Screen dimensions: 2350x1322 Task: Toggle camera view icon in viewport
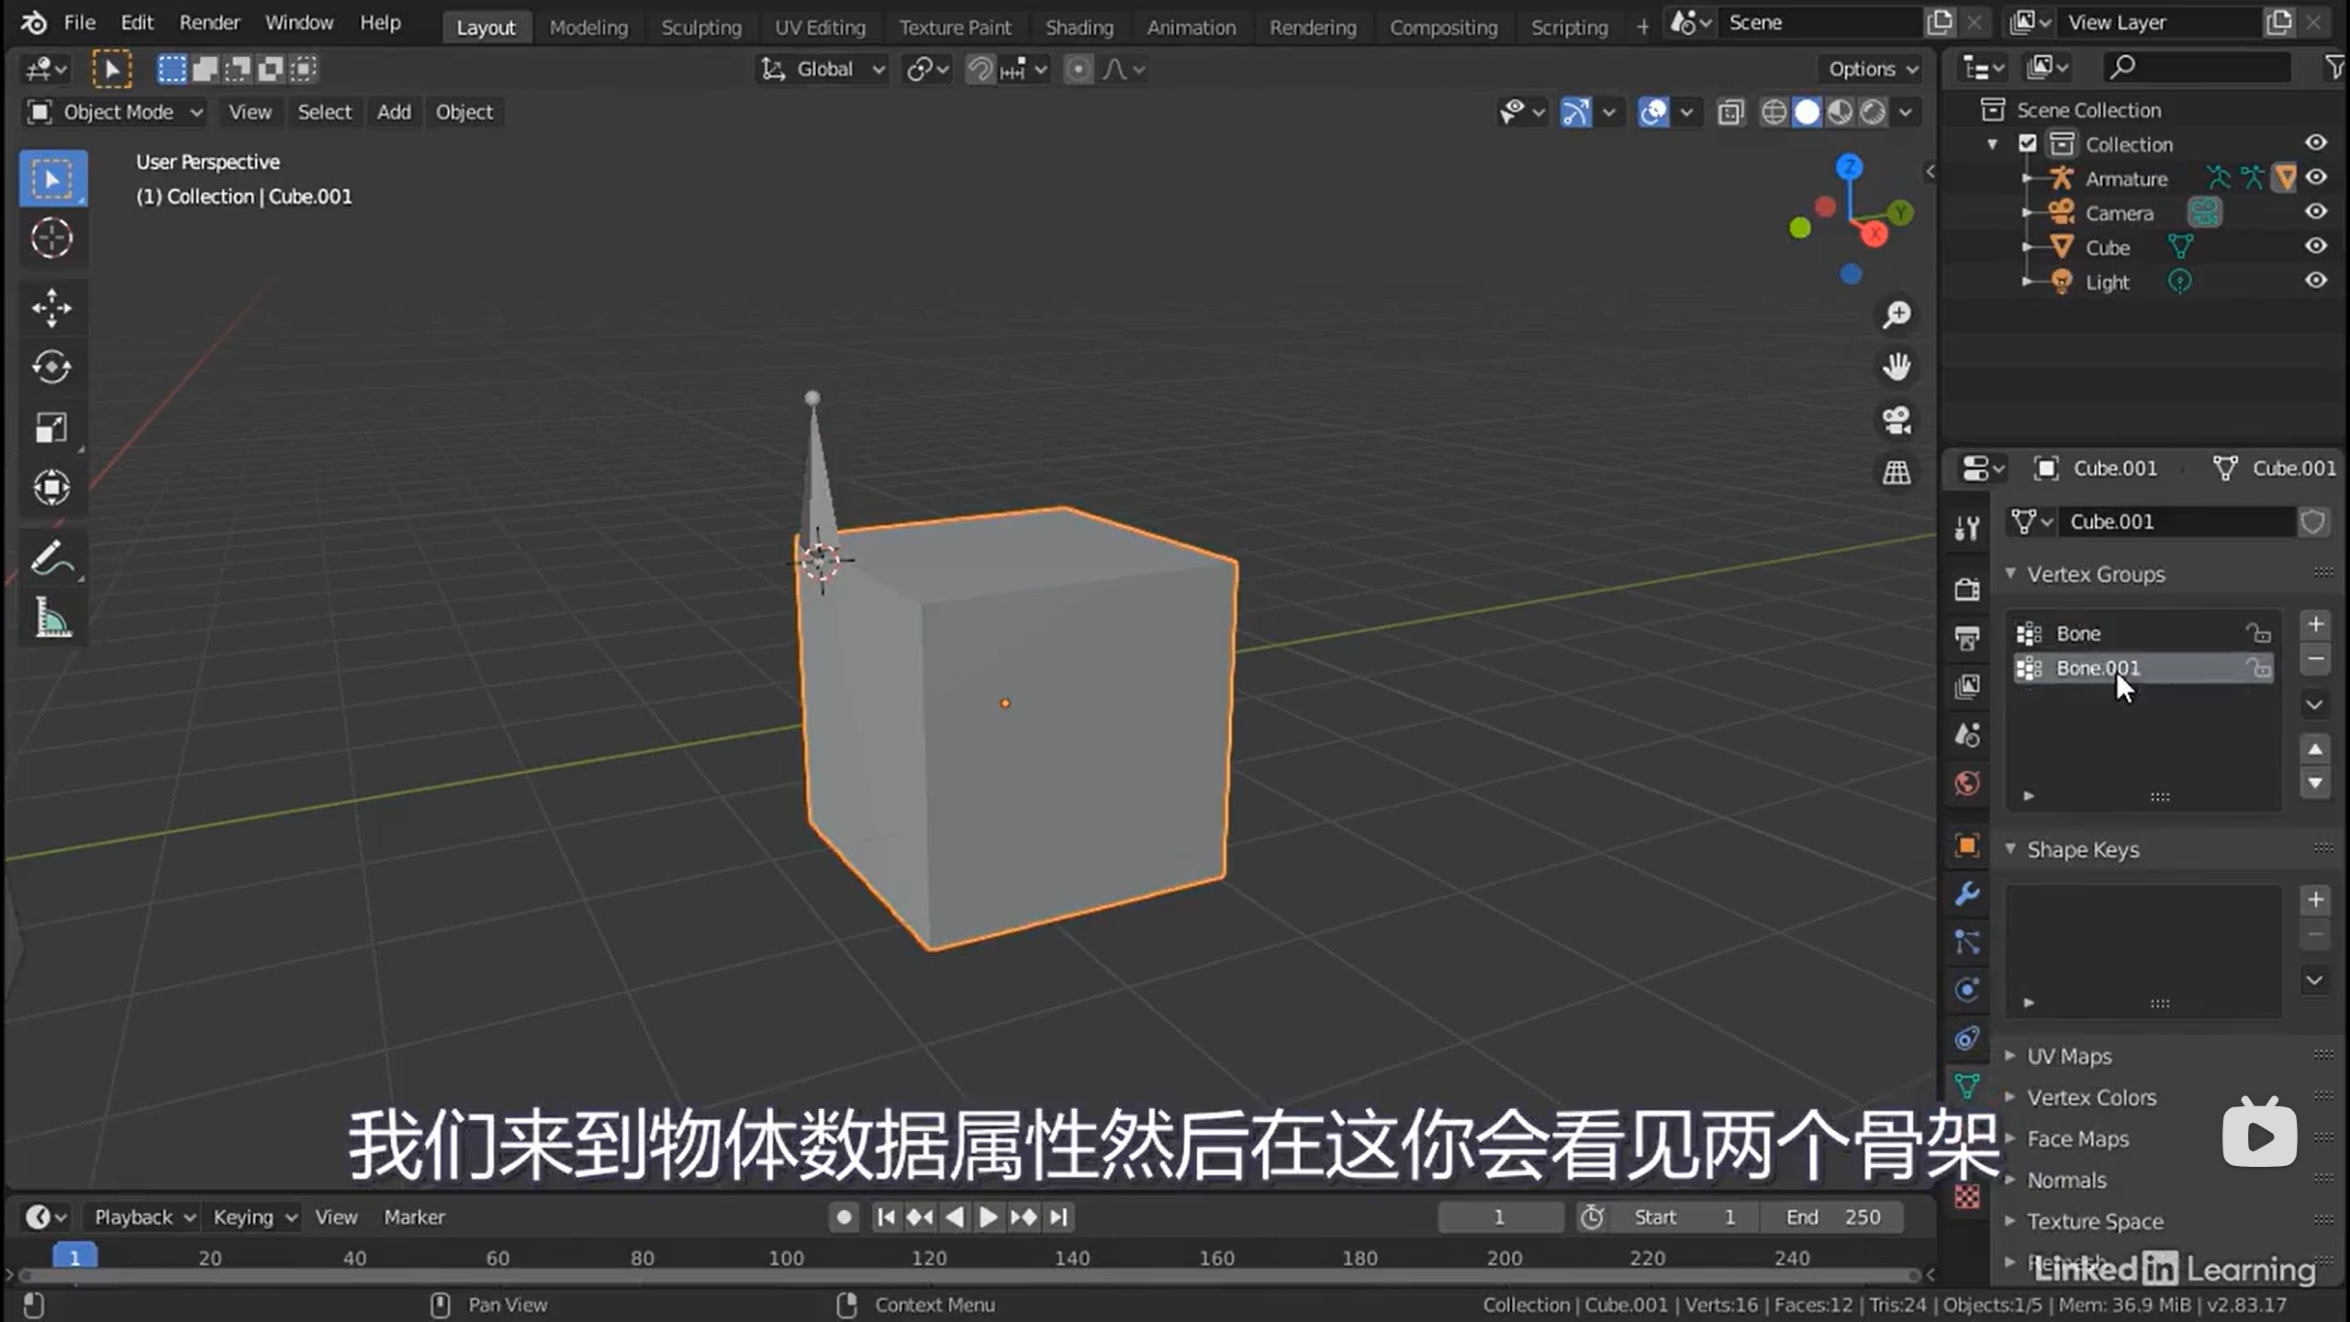pyautogui.click(x=1897, y=420)
